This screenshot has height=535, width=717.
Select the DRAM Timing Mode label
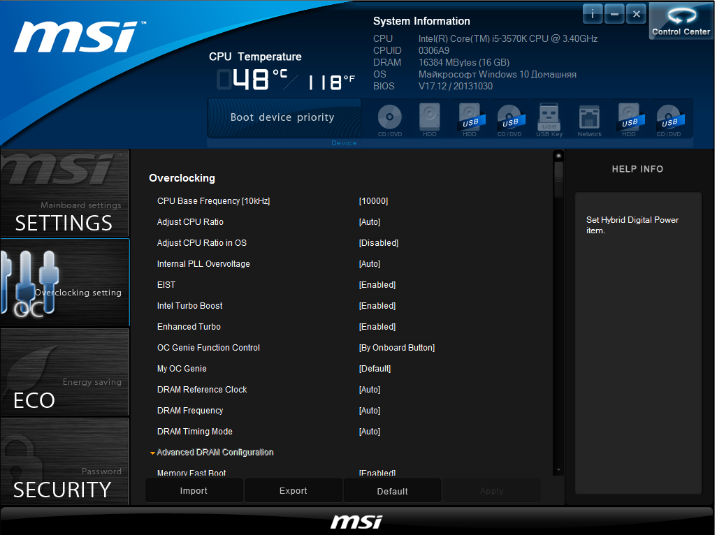[x=195, y=432]
